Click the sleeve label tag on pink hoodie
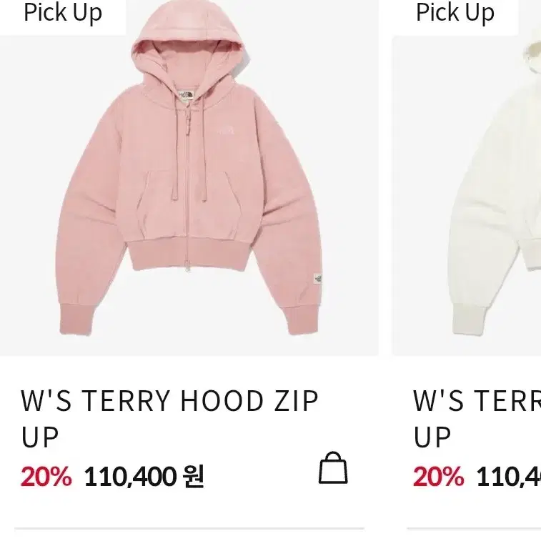 point(318,279)
